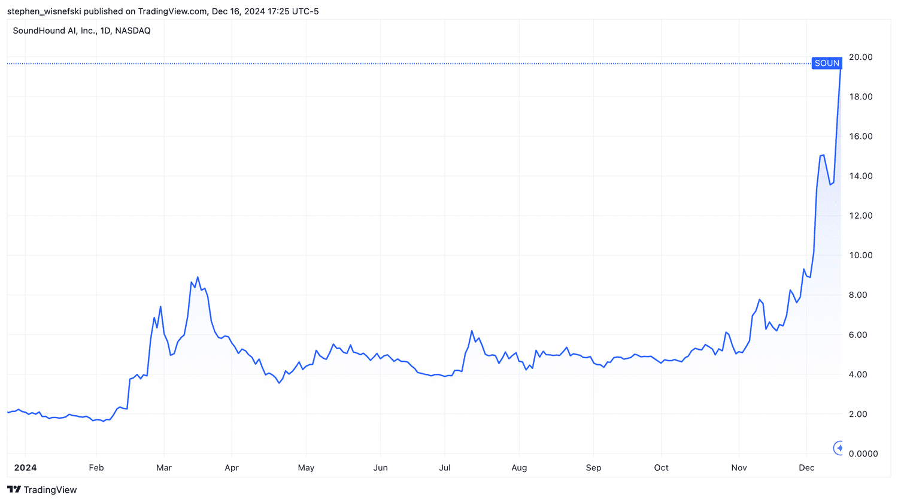898x502 pixels.
Task: Click the 8.00 price axis label
Action: pyautogui.click(x=858, y=295)
